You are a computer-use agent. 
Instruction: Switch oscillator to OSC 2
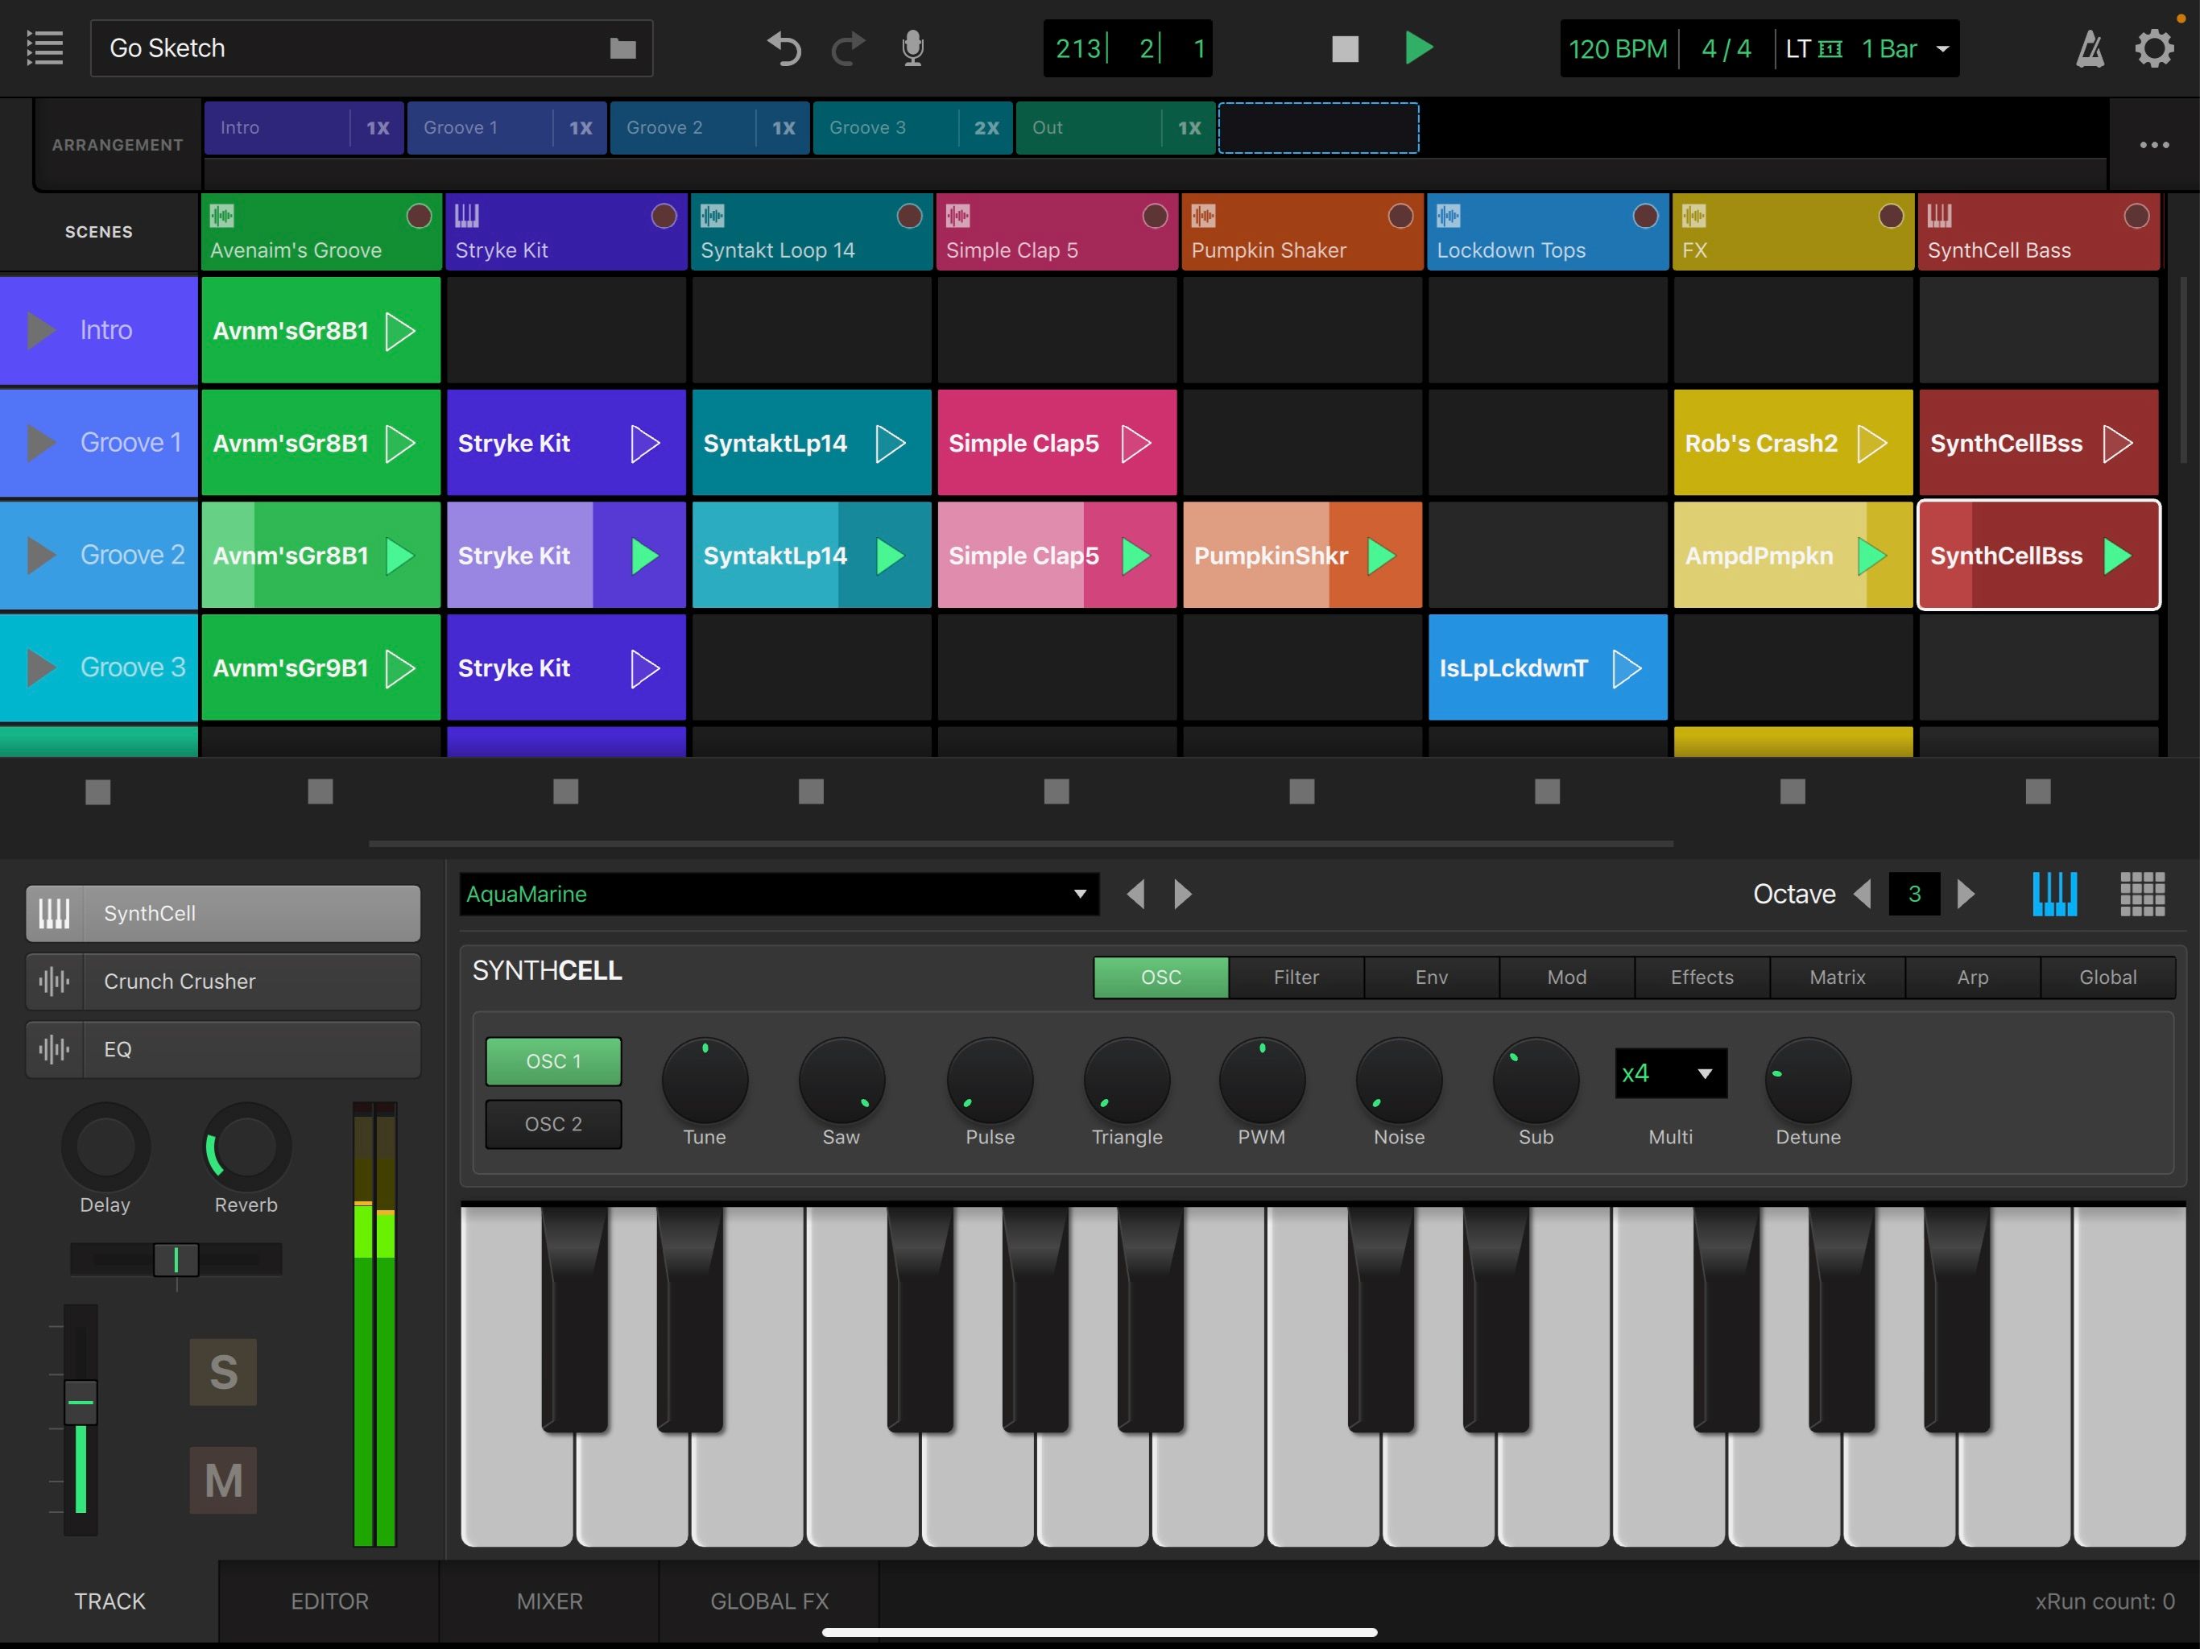553,1124
